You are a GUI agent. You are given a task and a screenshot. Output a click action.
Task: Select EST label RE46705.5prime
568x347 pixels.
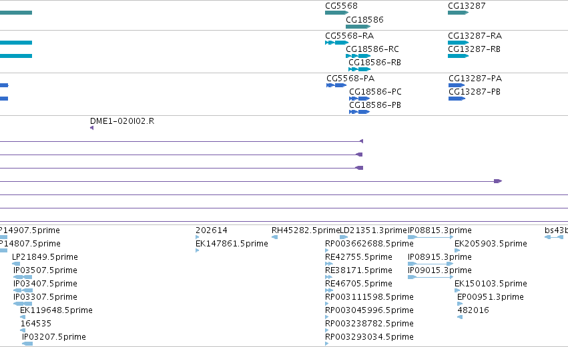(x=358, y=284)
